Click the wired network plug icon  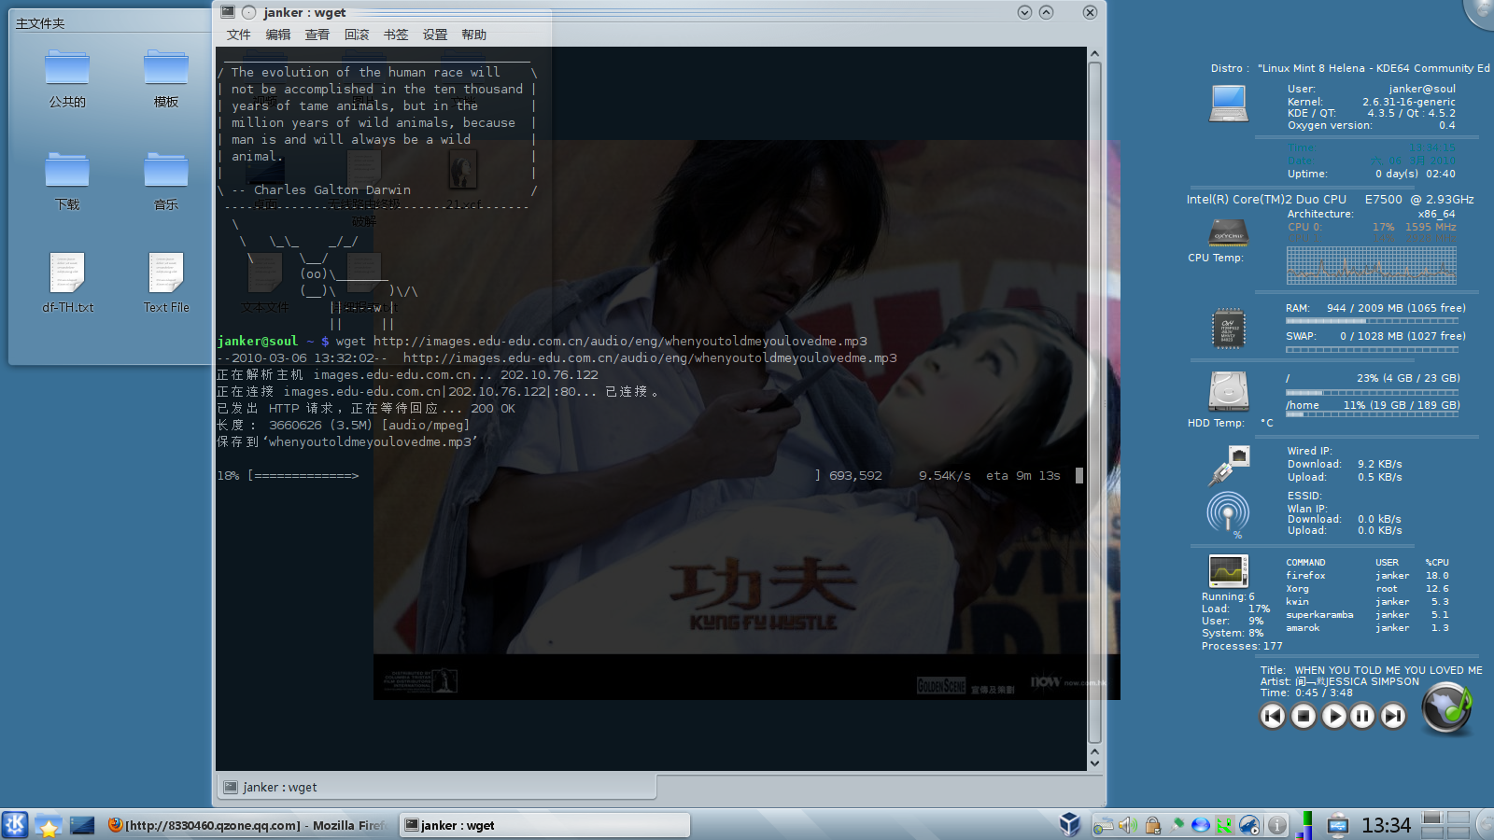coord(1229,465)
